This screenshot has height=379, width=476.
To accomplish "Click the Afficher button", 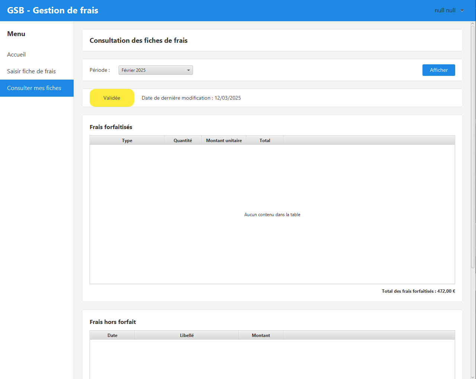I will (x=438, y=70).
